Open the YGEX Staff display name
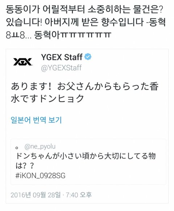174x211 pixels. click(x=62, y=57)
